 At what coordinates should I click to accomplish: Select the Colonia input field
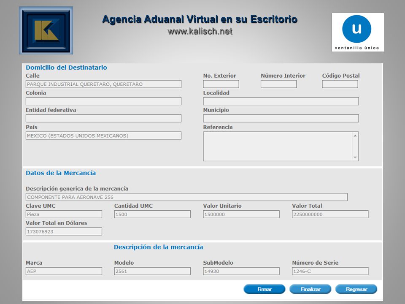[x=104, y=101]
